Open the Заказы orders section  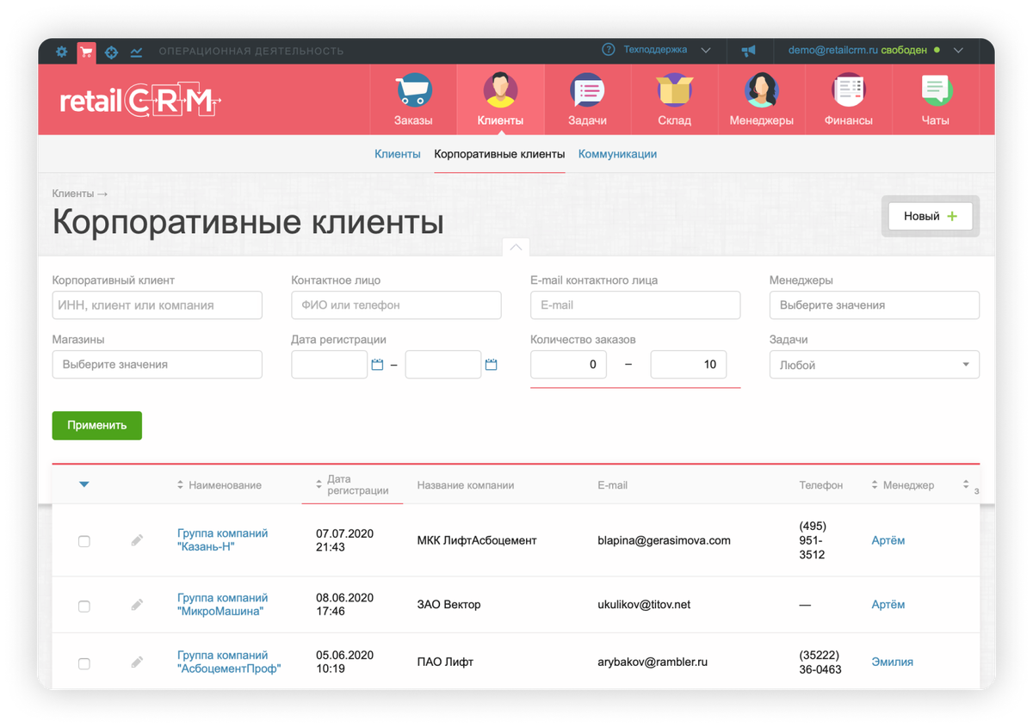pos(413,100)
